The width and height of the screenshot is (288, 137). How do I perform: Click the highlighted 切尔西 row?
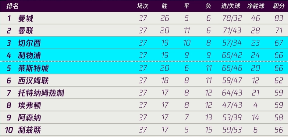tap(144, 43)
